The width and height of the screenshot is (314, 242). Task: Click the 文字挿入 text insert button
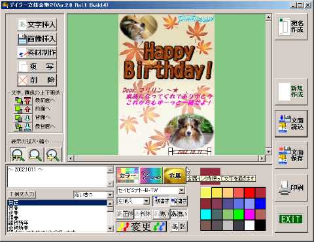pos(37,25)
